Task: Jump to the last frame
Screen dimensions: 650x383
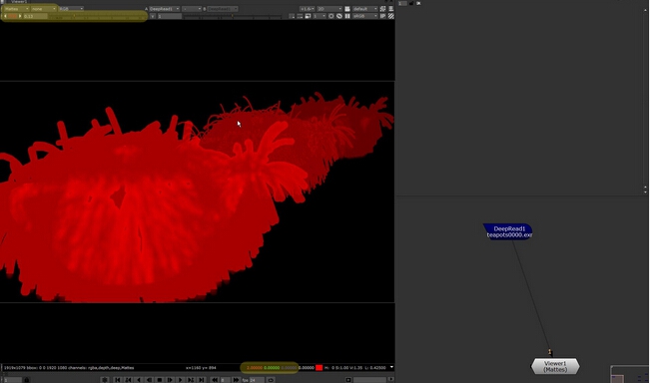Action: 201,380
